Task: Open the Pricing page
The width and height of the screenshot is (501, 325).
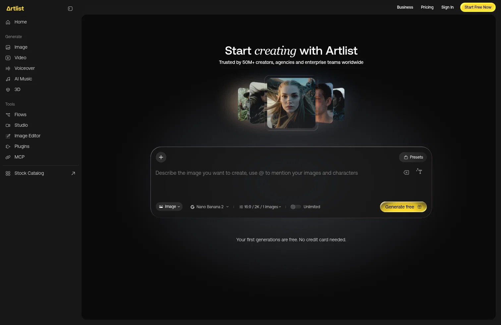Action: tap(427, 7)
